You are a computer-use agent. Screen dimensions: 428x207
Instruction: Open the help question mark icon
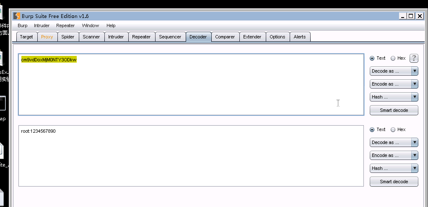(x=414, y=58)
